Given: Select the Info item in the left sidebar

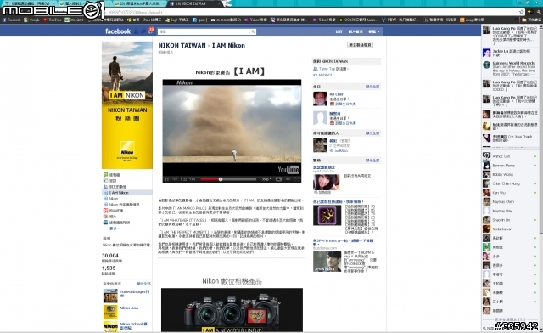Looking at the screenshot, I should point(113,181).
